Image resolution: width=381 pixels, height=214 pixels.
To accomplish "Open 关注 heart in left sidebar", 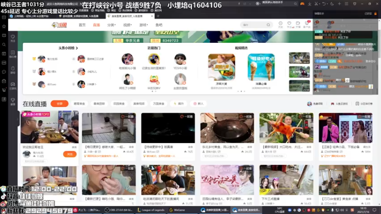I will pyautogui.click(x=13, y=38).
